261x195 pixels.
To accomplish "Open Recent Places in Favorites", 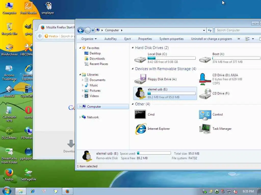I will (x=99, y=64).
